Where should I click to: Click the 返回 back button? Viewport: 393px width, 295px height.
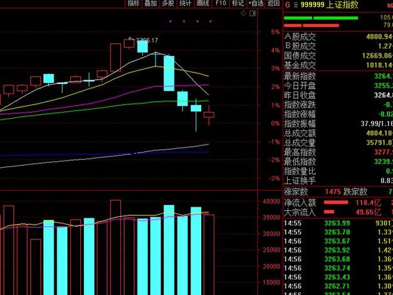[x=273, y=3]
